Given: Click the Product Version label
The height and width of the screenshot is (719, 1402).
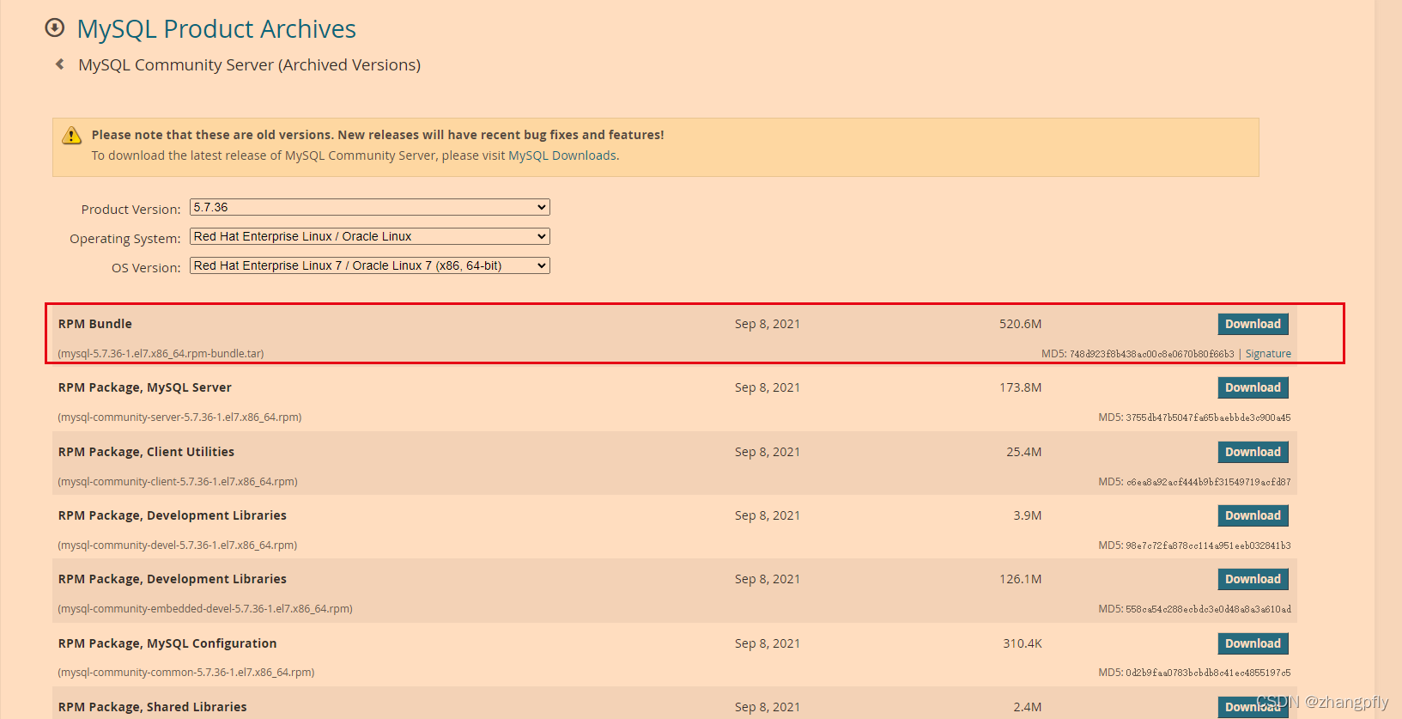Looking at the screenshot, I should click(x=130, y=210).
